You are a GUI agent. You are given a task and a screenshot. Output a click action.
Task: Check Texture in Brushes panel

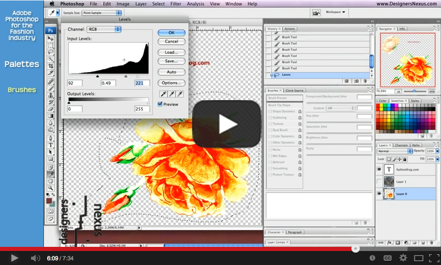point(270,124)
